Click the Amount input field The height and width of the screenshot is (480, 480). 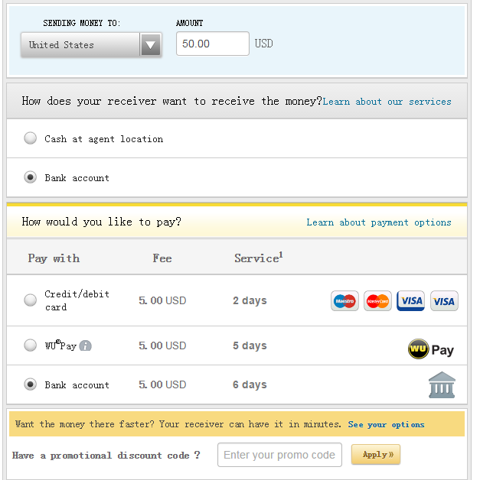(x=212, y=44)
